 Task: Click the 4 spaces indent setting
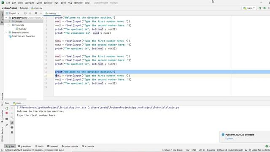tap(211, 150)
